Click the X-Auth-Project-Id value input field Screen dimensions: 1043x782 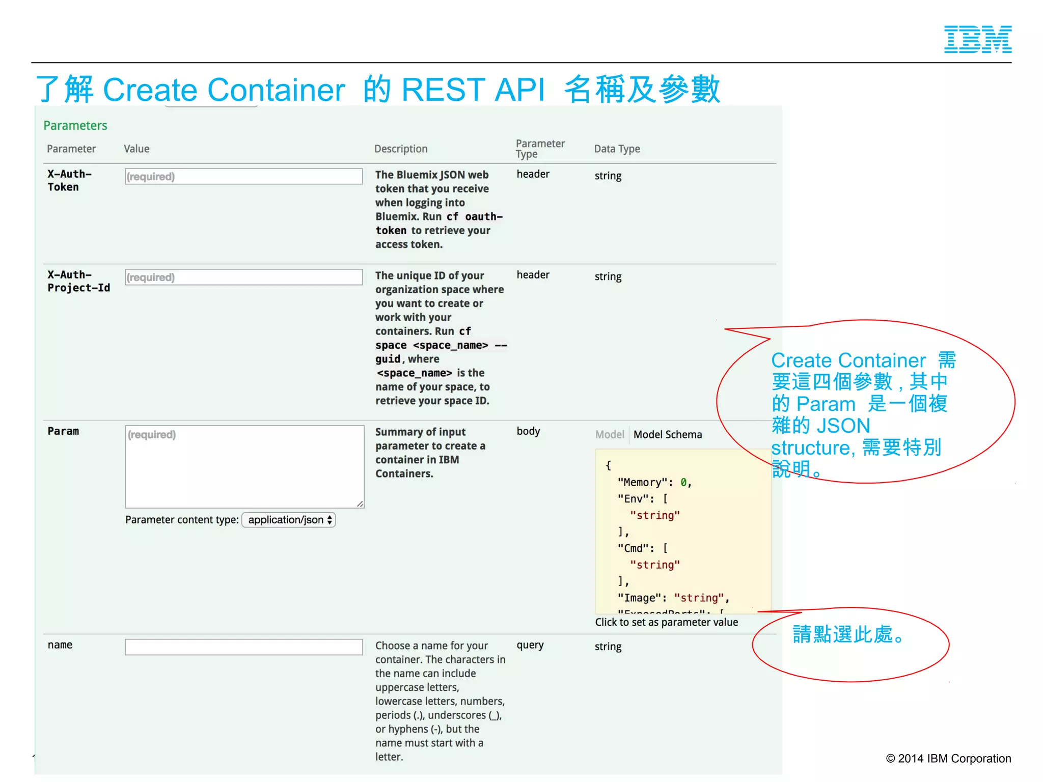point(244,277)
